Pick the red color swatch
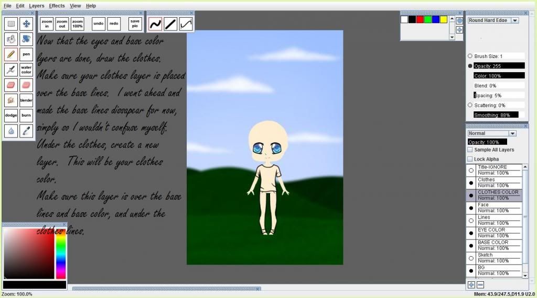Screen dimensions: 537x298 (420, 19)
